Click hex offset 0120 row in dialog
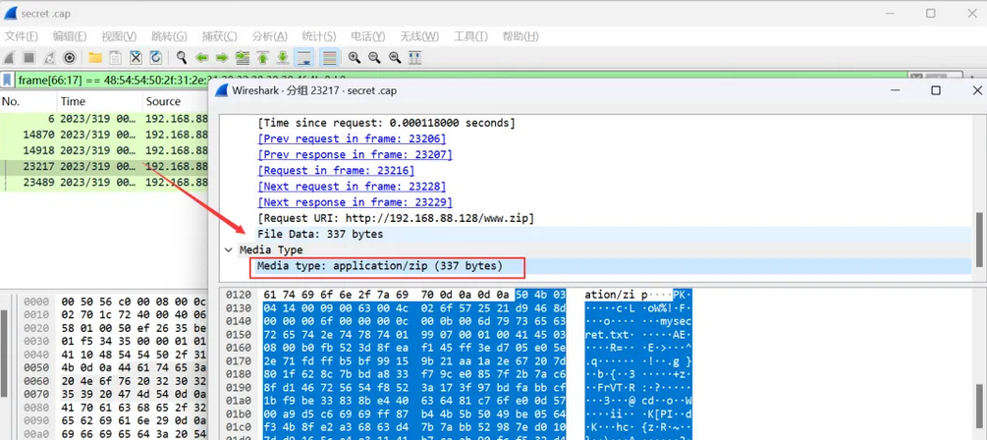The height and width of the screenshot is (440, 987). pos(240,295)
